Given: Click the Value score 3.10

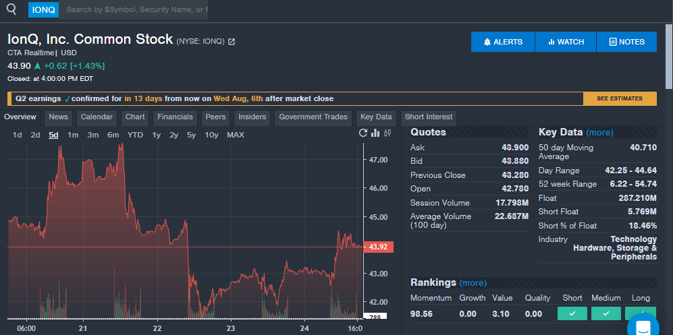Looking at the screenshot, I should pyautogui.click(x=501, y=314).
